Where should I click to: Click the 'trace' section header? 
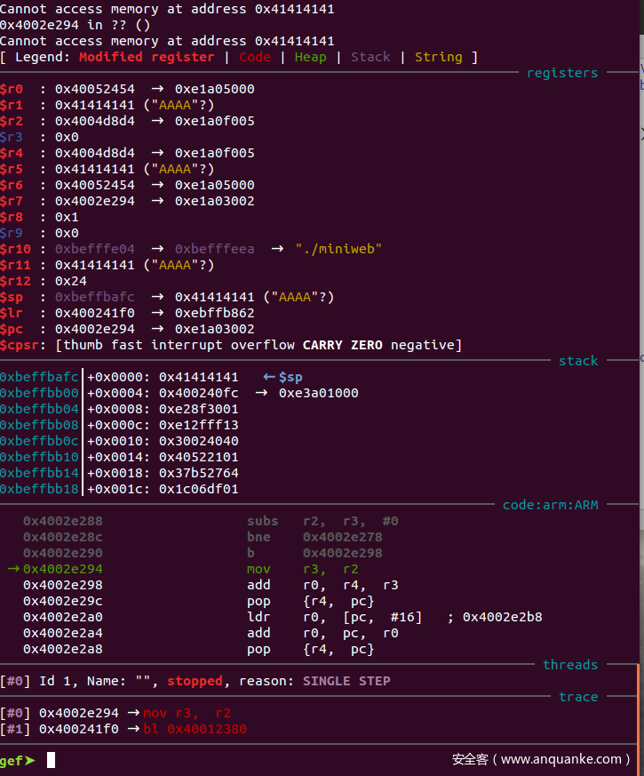578,697
